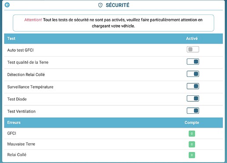
Task: Go back using the arrow icon
Action: (x=7, y=5)
